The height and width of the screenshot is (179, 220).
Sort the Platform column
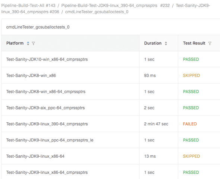[28, 43]
